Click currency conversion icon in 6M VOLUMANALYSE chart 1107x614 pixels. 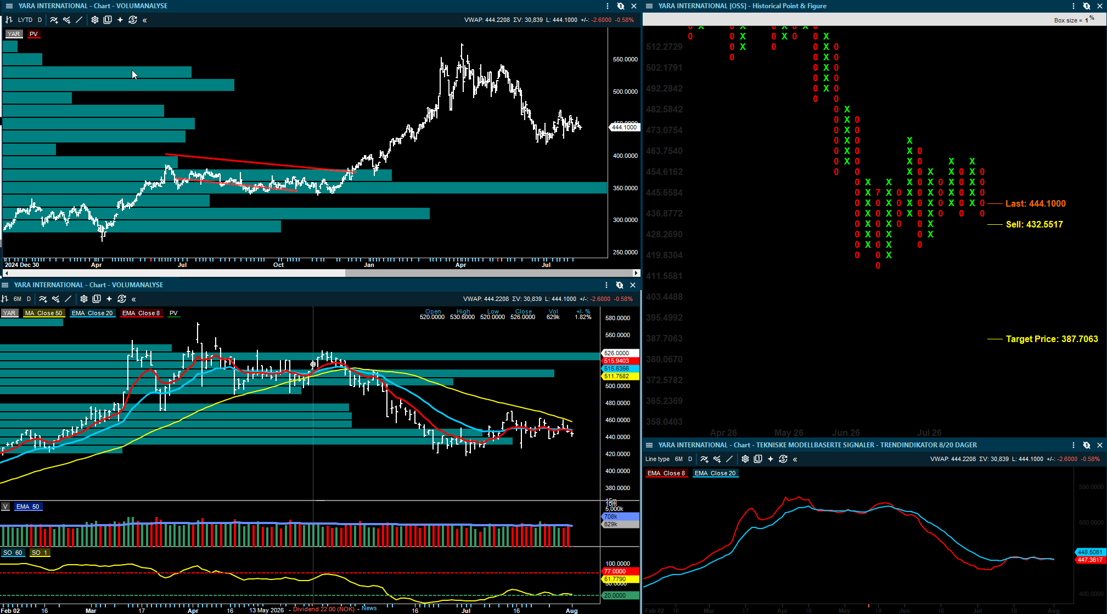122,299
